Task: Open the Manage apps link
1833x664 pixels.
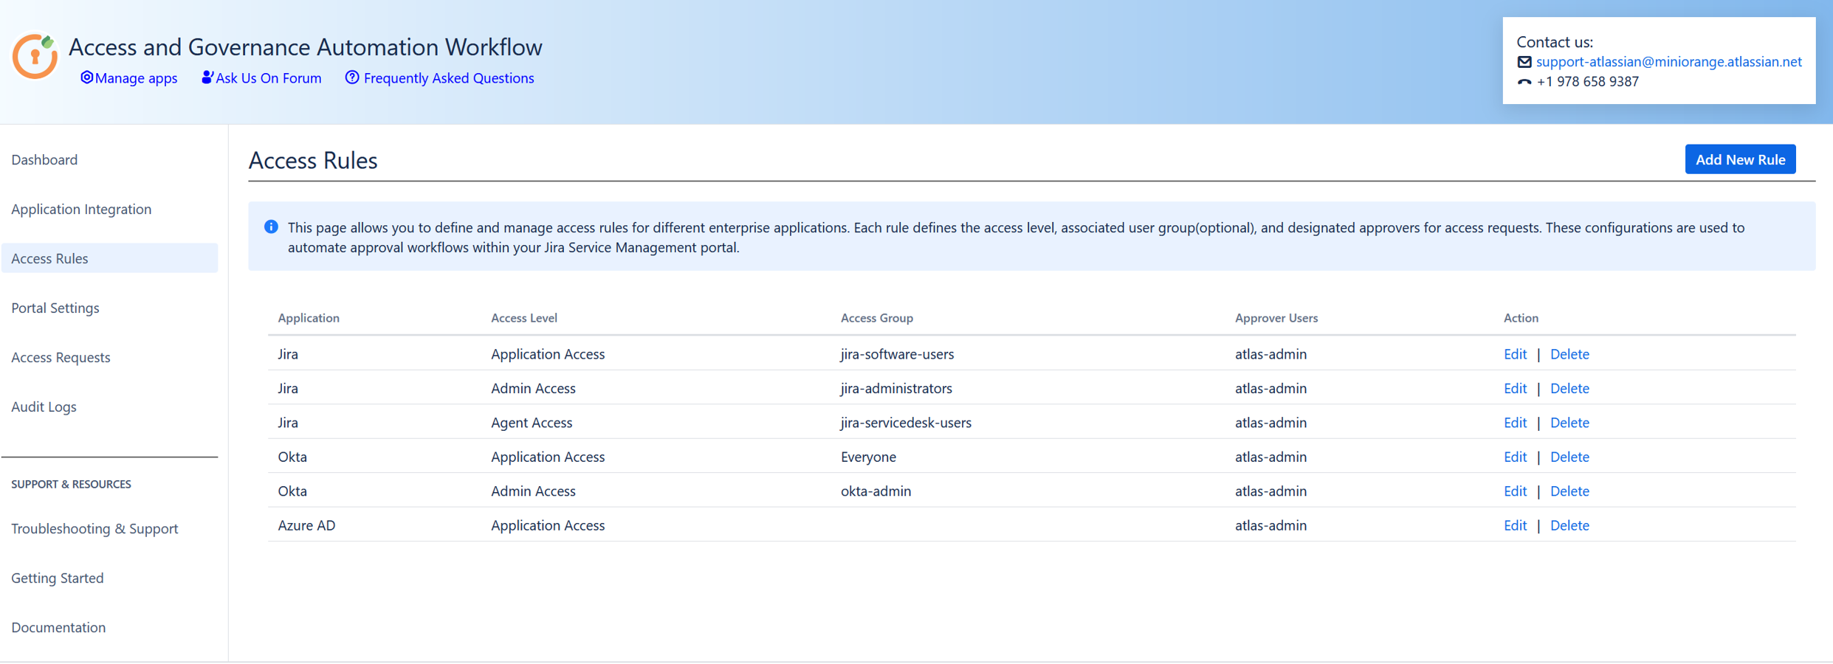Action: coord(136,78)
